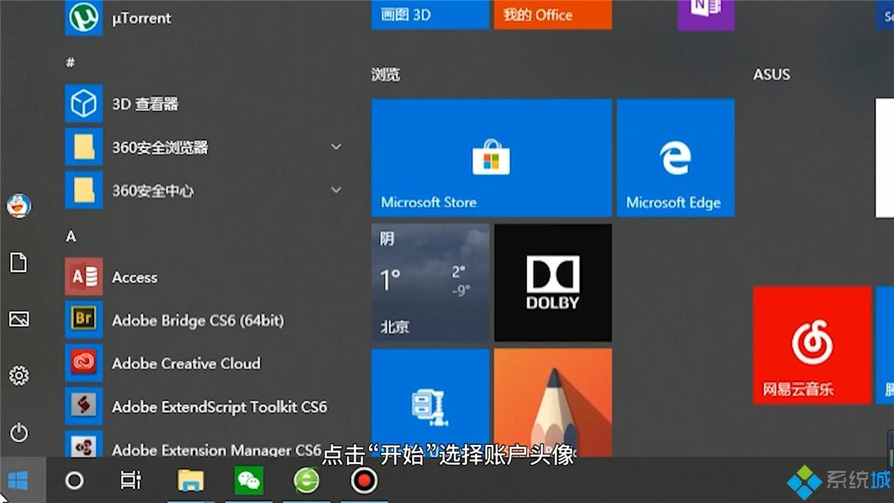This screenshot has height=503, width=894.
Task: Open Adobe ExtendScript Toolkit CS6
Action: tap(203, 407)
